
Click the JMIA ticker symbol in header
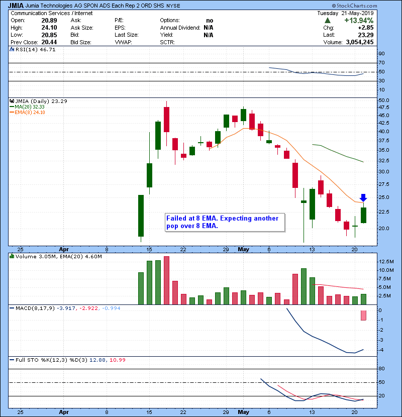point(16,6)
